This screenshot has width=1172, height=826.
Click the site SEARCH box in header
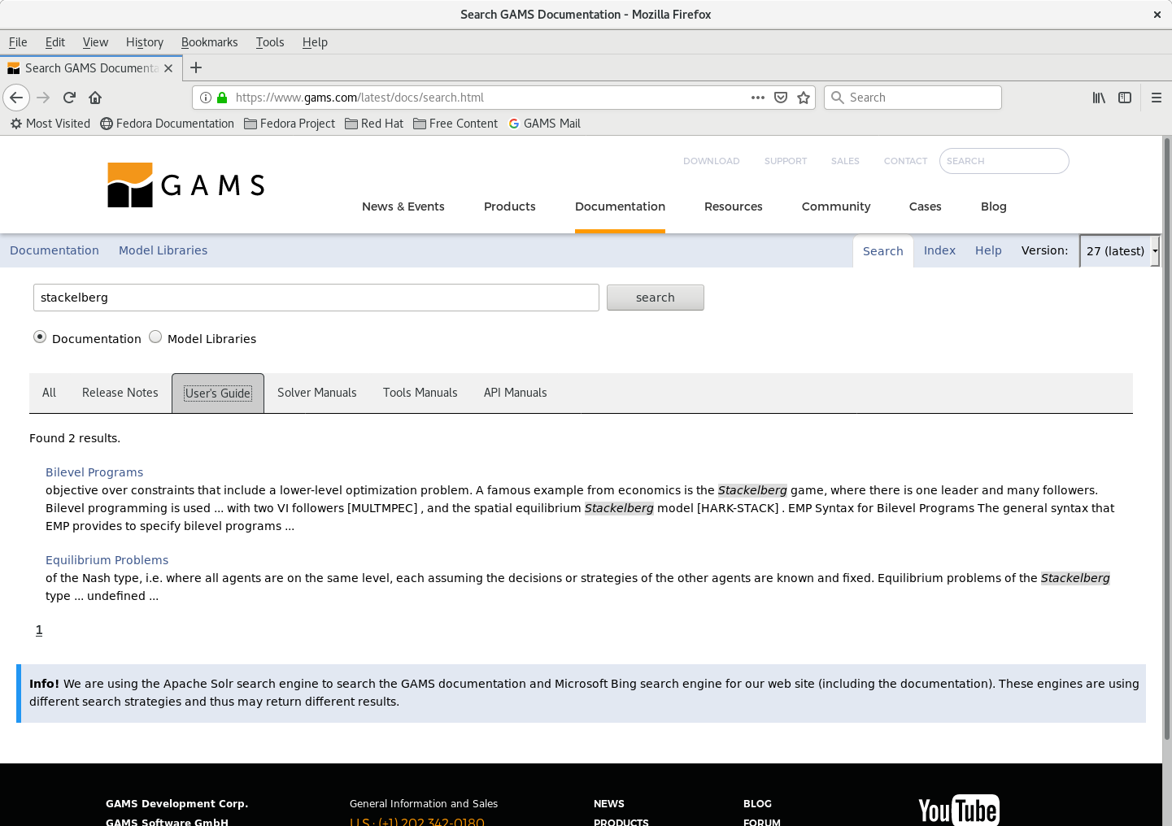click(1004, 161)
